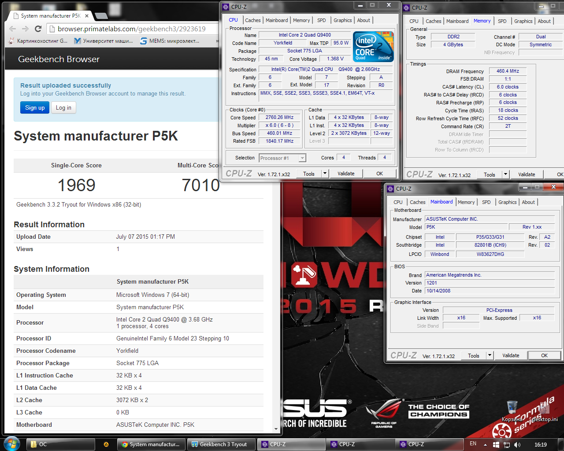
Task: Open SPD tab in CPU window
Action: 322,20
